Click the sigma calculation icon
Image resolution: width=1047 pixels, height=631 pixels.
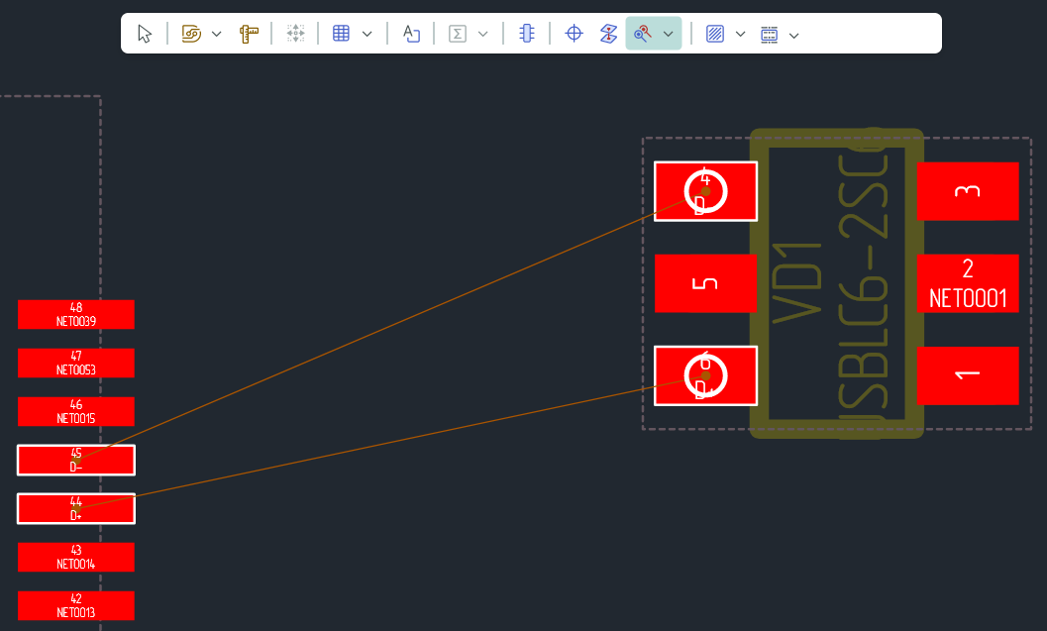tap(458, 34)
